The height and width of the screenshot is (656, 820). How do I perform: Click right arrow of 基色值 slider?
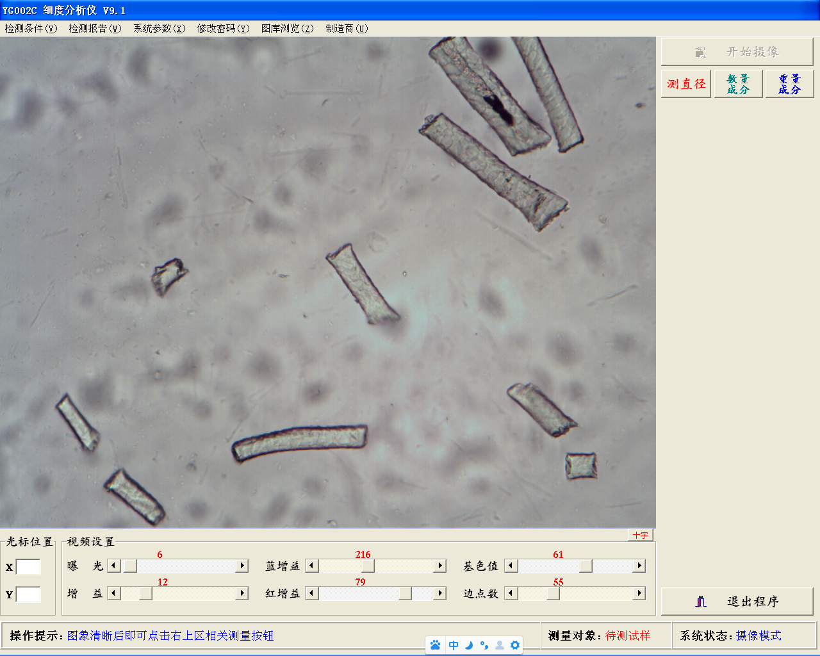(x=639, y=566)
